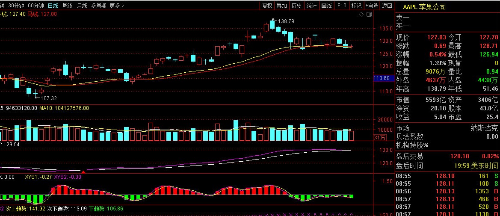Viewport: 500px width, 216px height.
Task: Click the red triangle marker on indicator panel
Action: (83, 172)
